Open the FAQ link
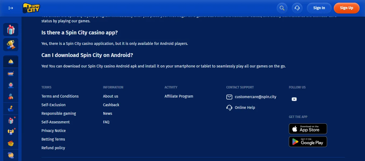The height and width of the screenshot is (161, 365). 106,122
